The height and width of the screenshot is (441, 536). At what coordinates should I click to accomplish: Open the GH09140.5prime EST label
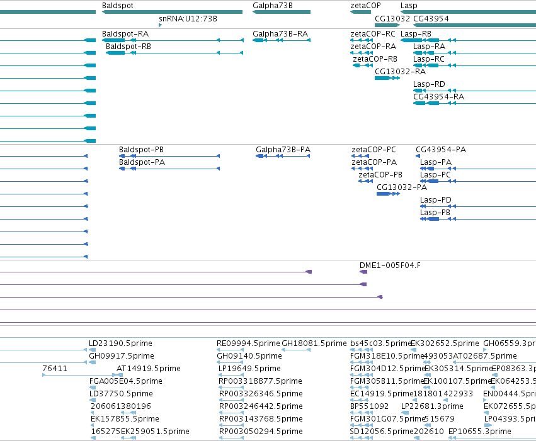click(249, 356)
